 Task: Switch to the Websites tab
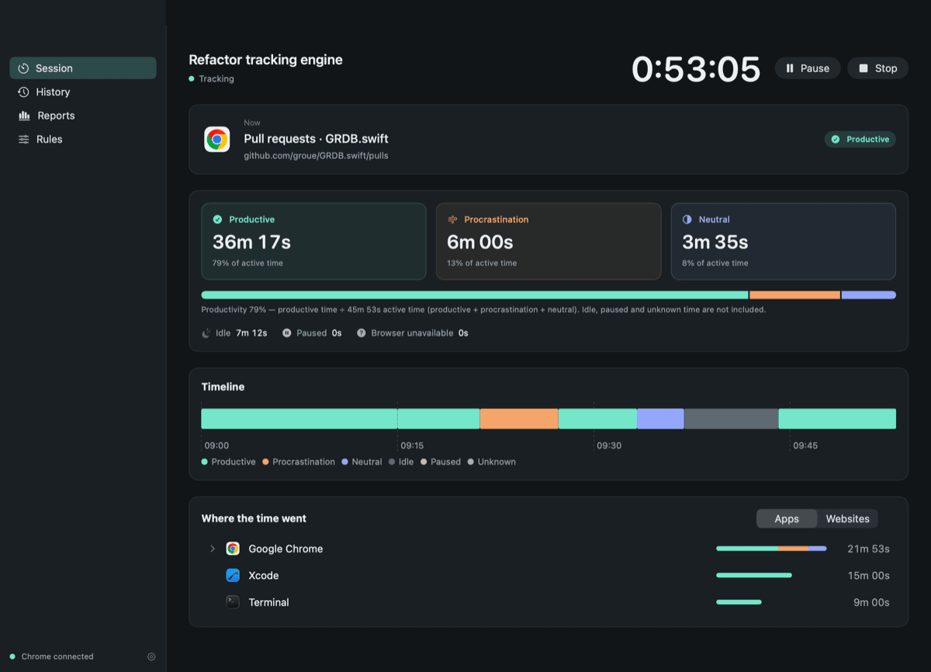tap(847, 518)
